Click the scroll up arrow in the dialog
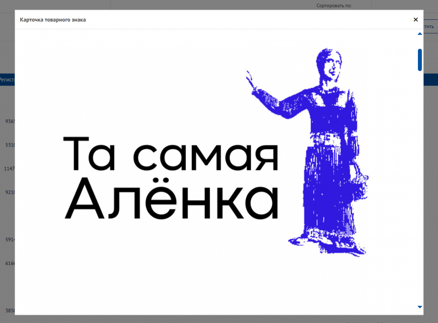This screenshot has height=323, width=438. [x=420, y=34]
